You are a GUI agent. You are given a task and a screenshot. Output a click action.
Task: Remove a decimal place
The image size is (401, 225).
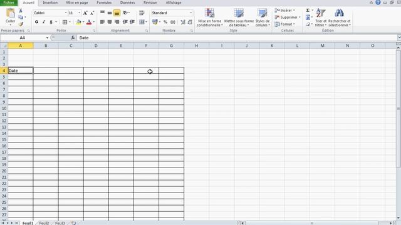pos(190,22)
